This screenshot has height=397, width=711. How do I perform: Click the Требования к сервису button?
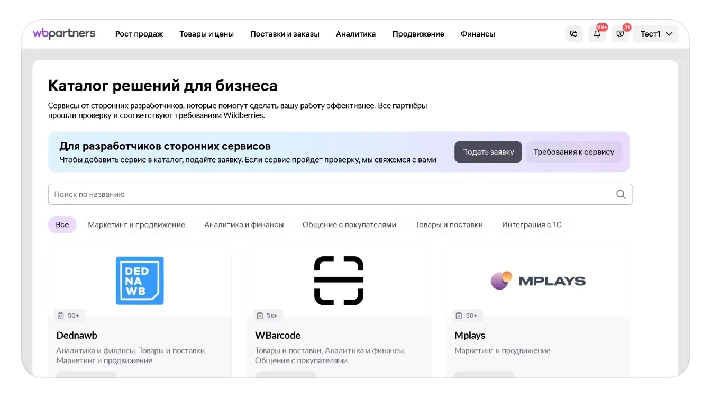573,152
